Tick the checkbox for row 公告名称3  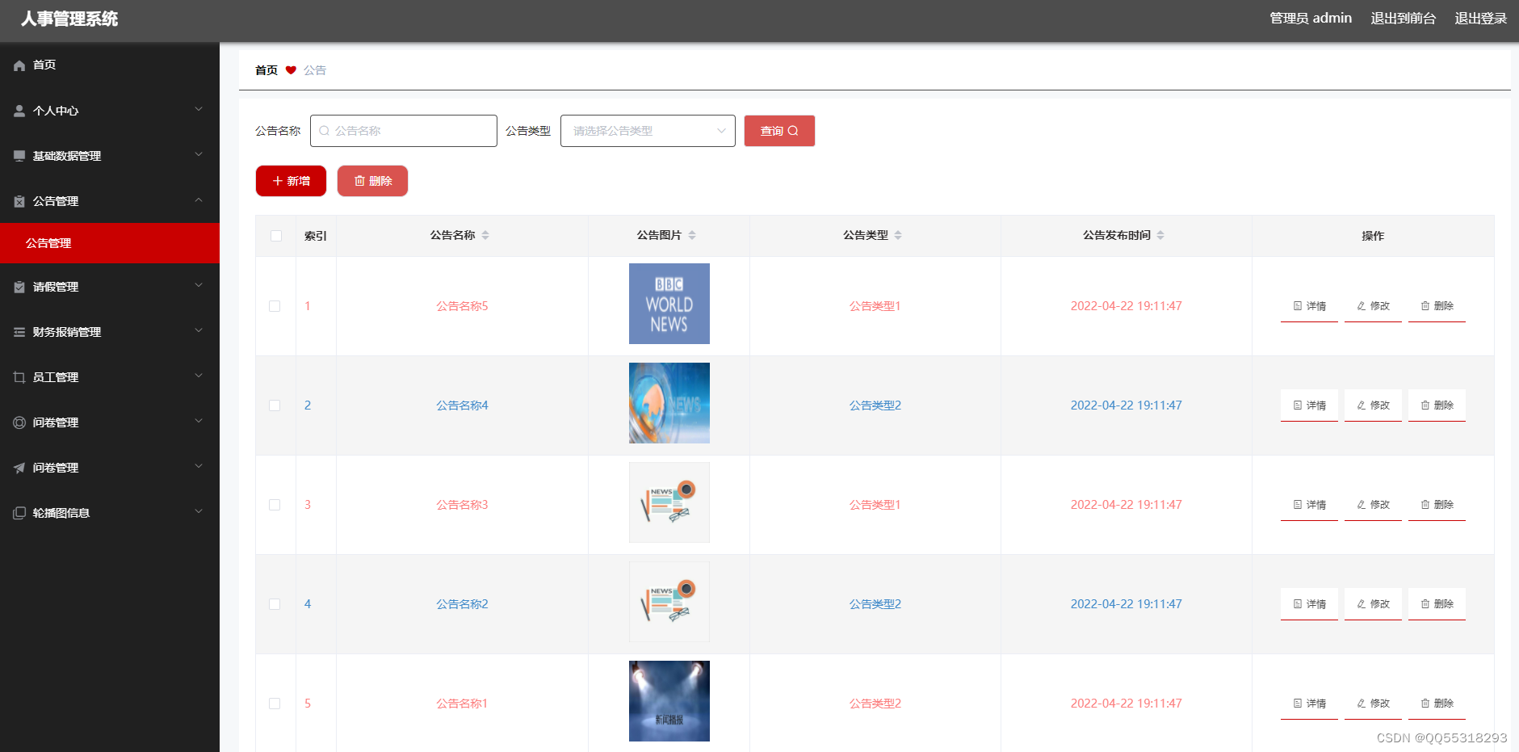(x=275, y=505)
